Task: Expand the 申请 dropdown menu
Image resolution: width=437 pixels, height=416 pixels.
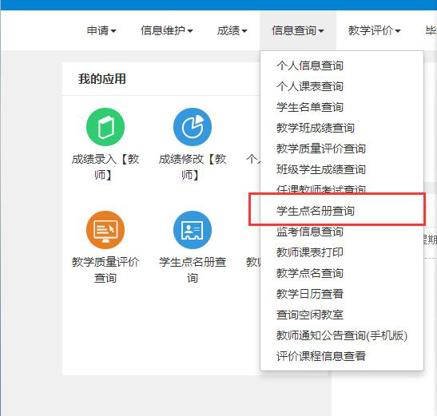Action: (101, 30)
